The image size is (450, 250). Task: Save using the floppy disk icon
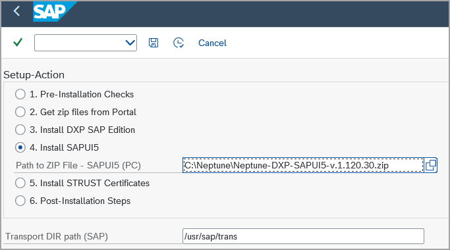[x=154, y=43]
